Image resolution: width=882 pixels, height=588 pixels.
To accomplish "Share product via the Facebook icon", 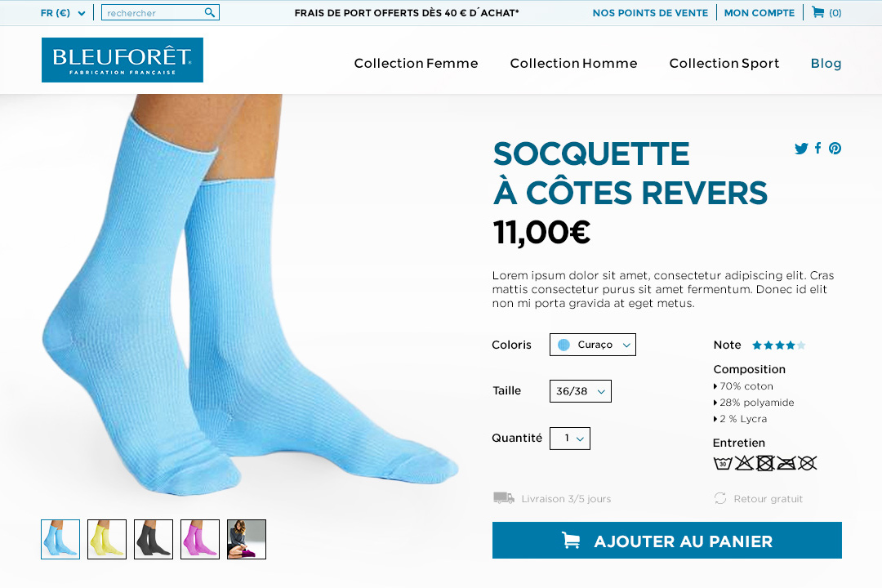I will (817, 148).
